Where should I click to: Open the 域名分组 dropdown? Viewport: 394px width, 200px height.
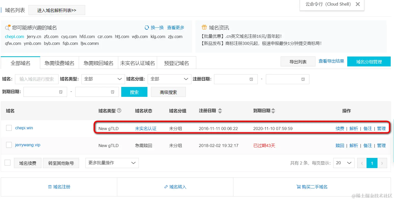(x=169, y=79)
